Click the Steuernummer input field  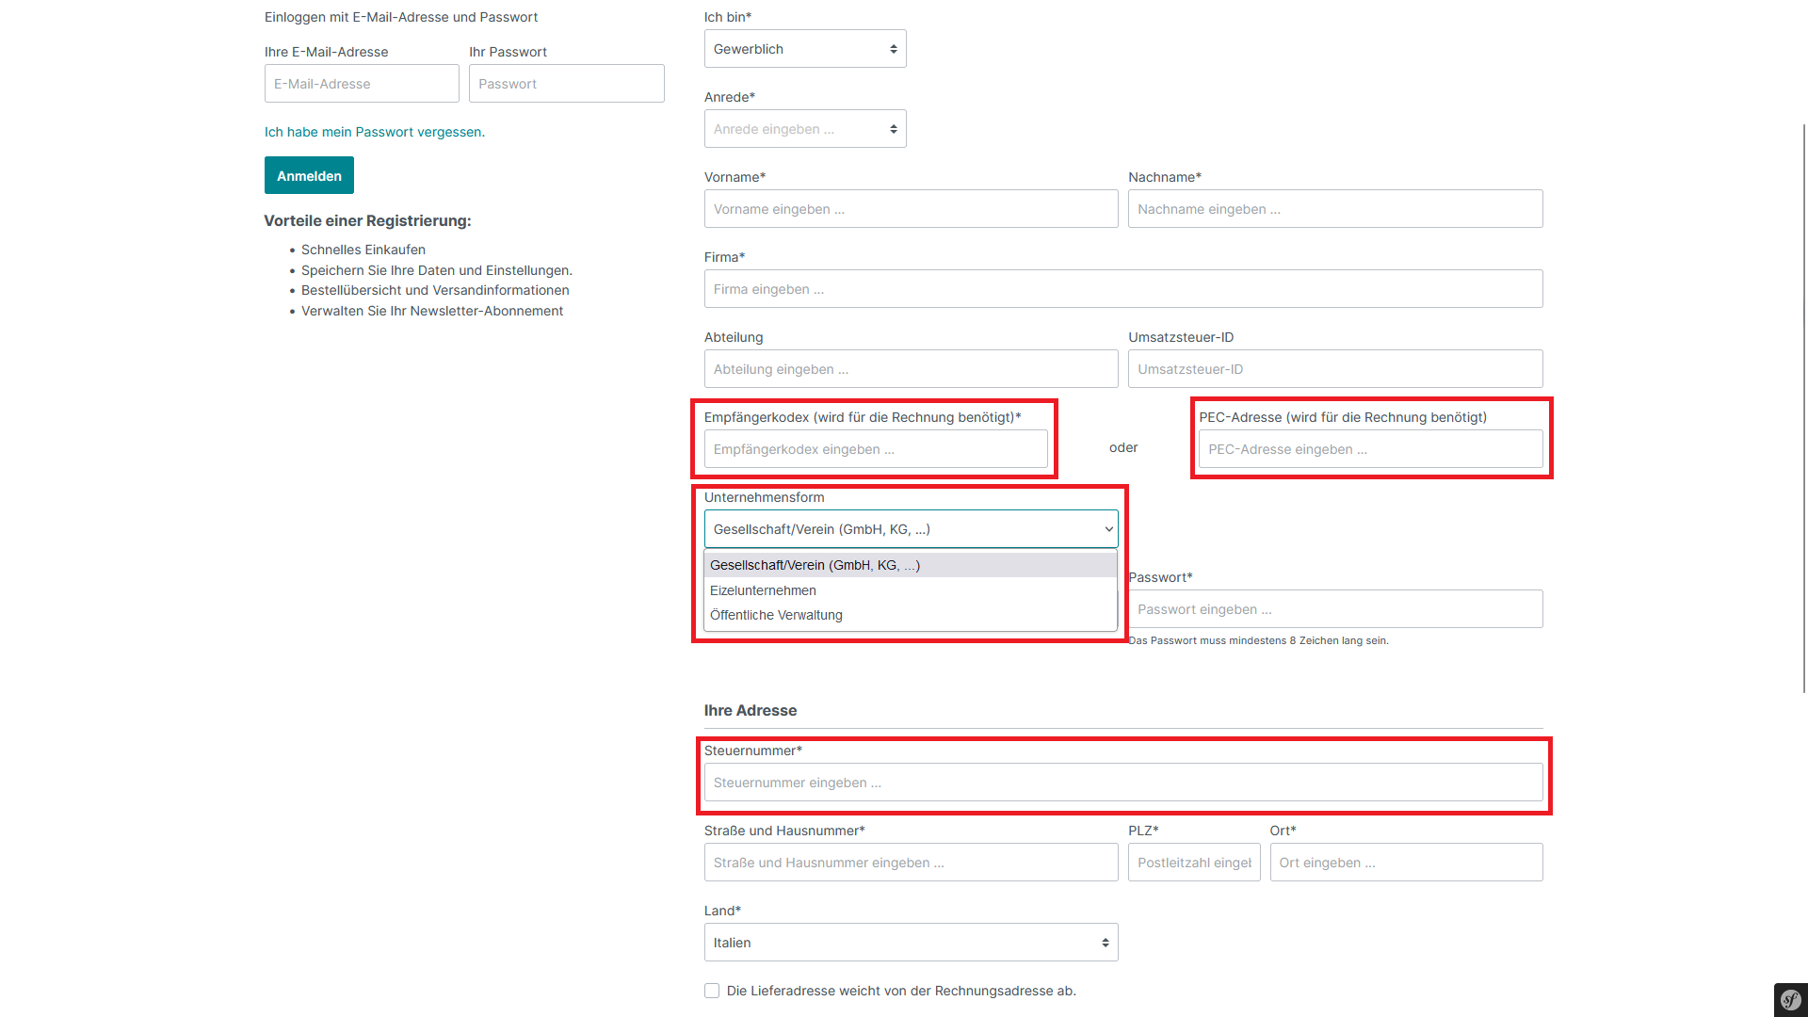1123,783
